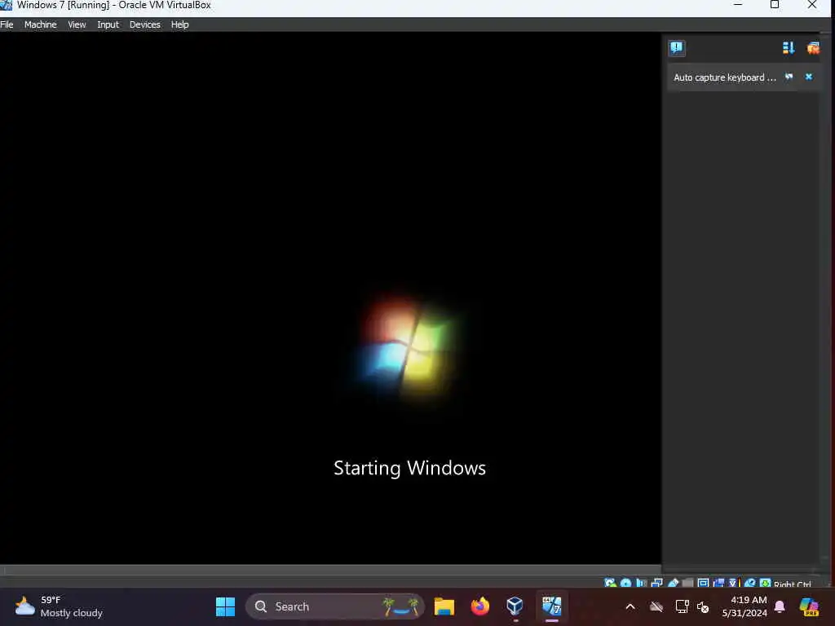Dismiss the Auto capture keyboard notification

tap(809, 77)
